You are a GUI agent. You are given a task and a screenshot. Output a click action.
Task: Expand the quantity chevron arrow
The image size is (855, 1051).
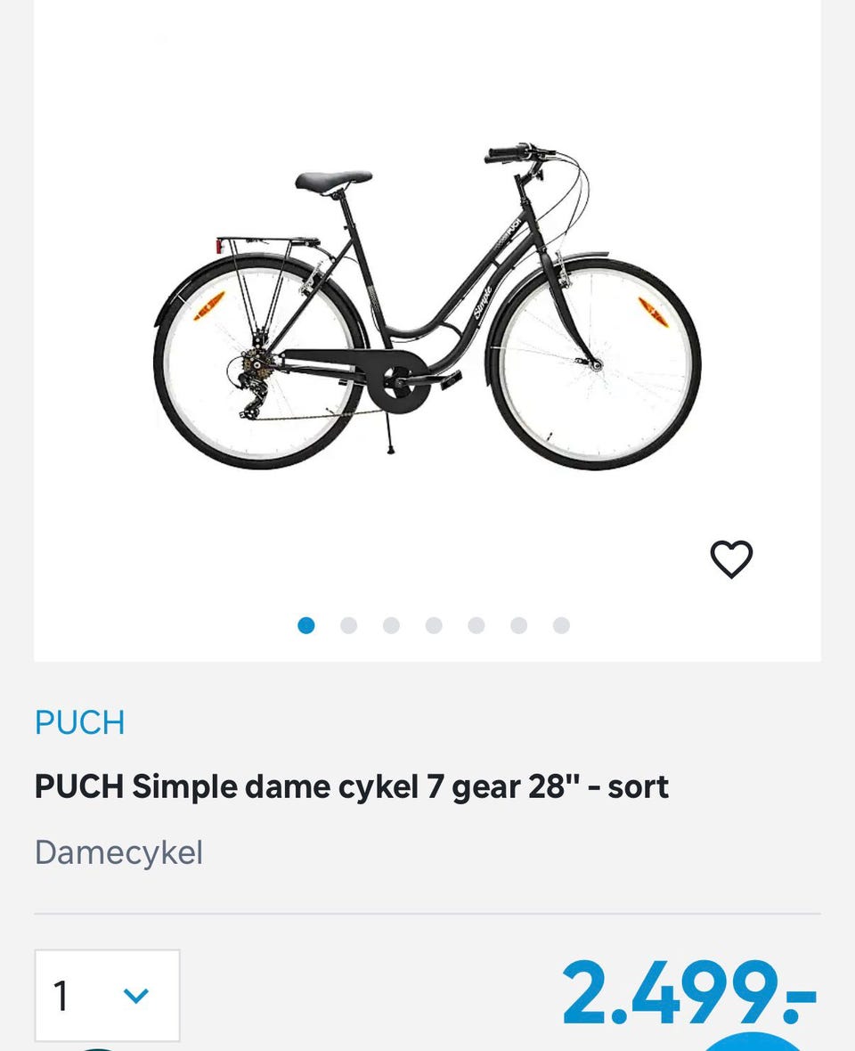coord(135,995)
